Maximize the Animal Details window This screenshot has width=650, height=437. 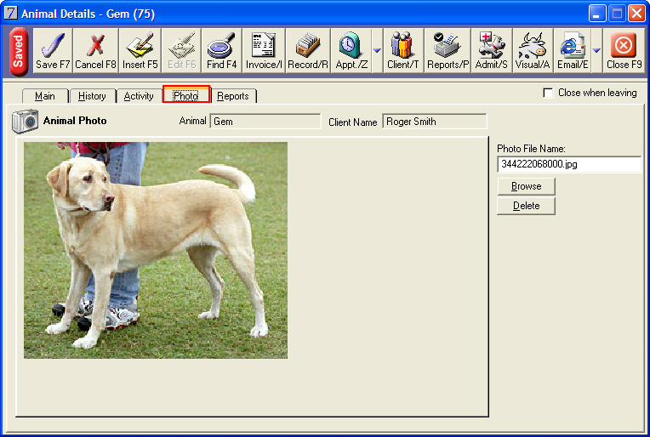pyautogui.click(x=617, y=14)
